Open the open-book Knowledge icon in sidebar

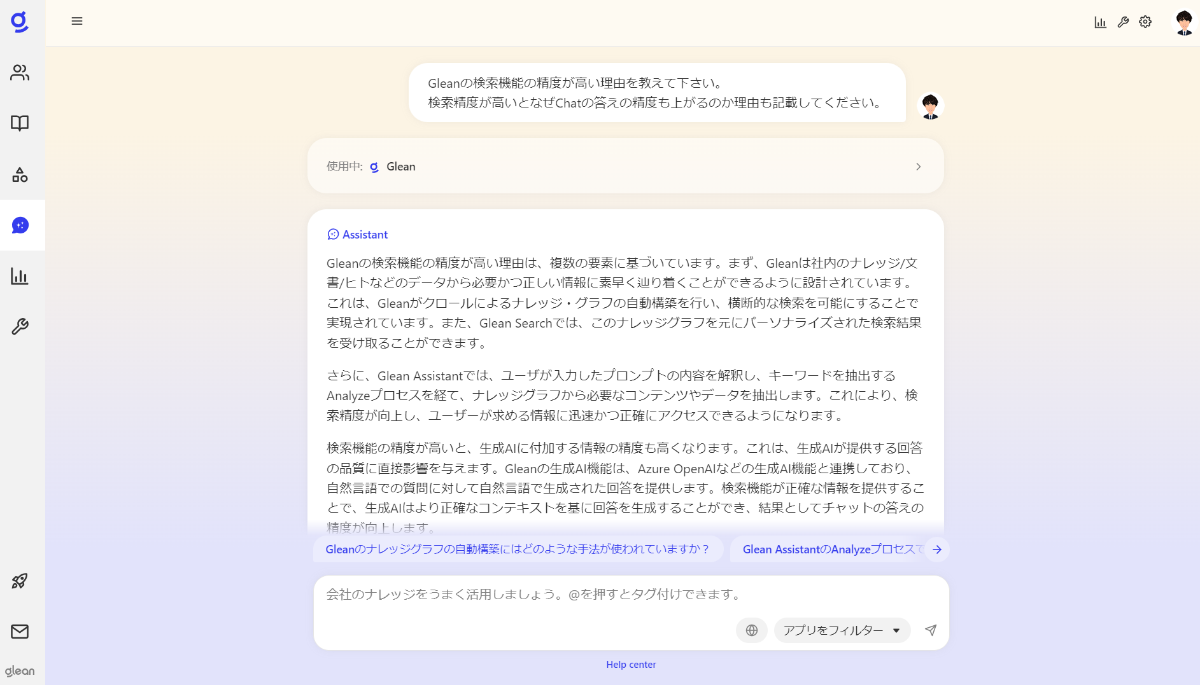tap(20, 123)
